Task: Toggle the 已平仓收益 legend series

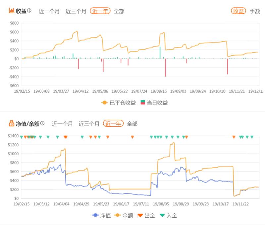Action: [118, 103]
